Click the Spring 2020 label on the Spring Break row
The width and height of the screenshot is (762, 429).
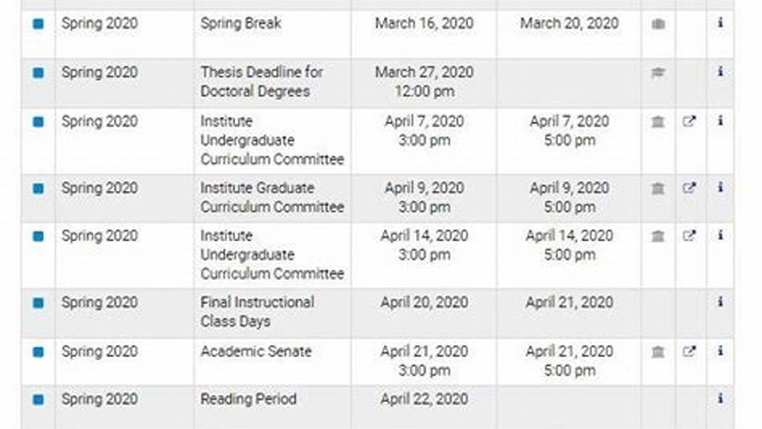[x=99, y=24]
